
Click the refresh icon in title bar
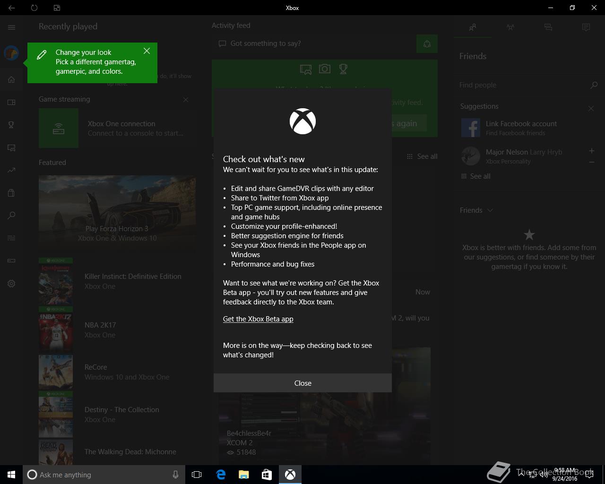click(x=34, y=8)
